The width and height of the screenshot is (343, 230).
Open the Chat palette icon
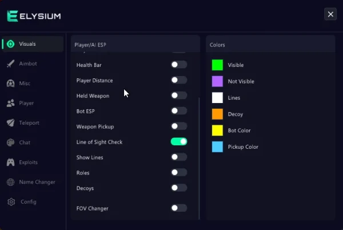coord(10,142)
